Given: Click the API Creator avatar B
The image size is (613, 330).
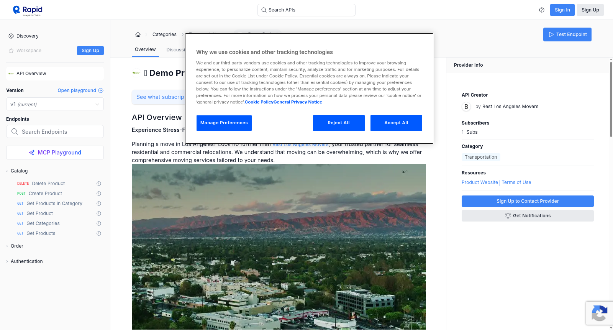Looking at the screenshot, I should [x=466, y=107].
